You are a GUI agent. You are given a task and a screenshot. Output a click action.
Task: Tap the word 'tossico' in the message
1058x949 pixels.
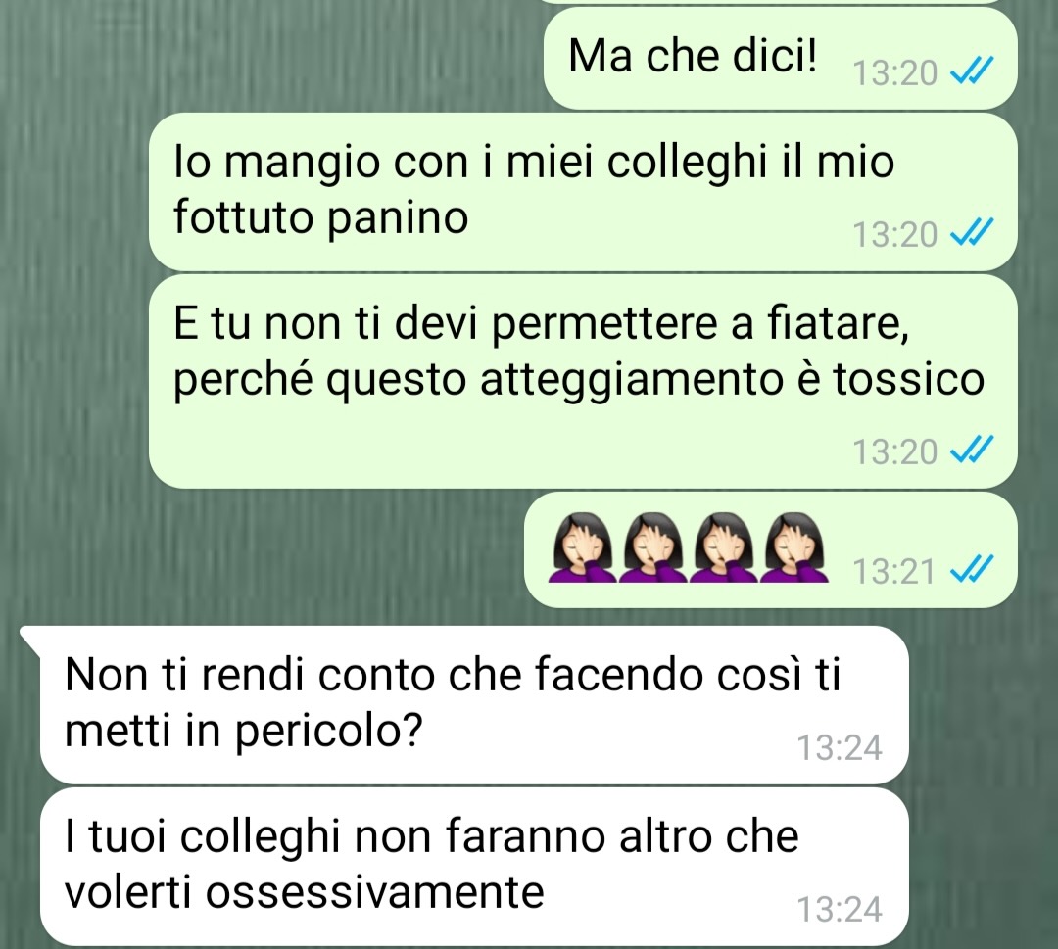pos(909,379)
